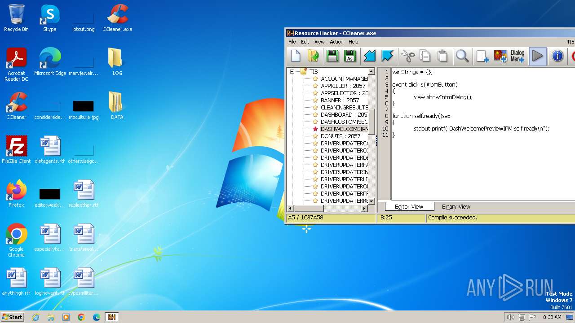Select the TIS folder in tree
This screenshot has height=323, width=575.
click(313, 72)
